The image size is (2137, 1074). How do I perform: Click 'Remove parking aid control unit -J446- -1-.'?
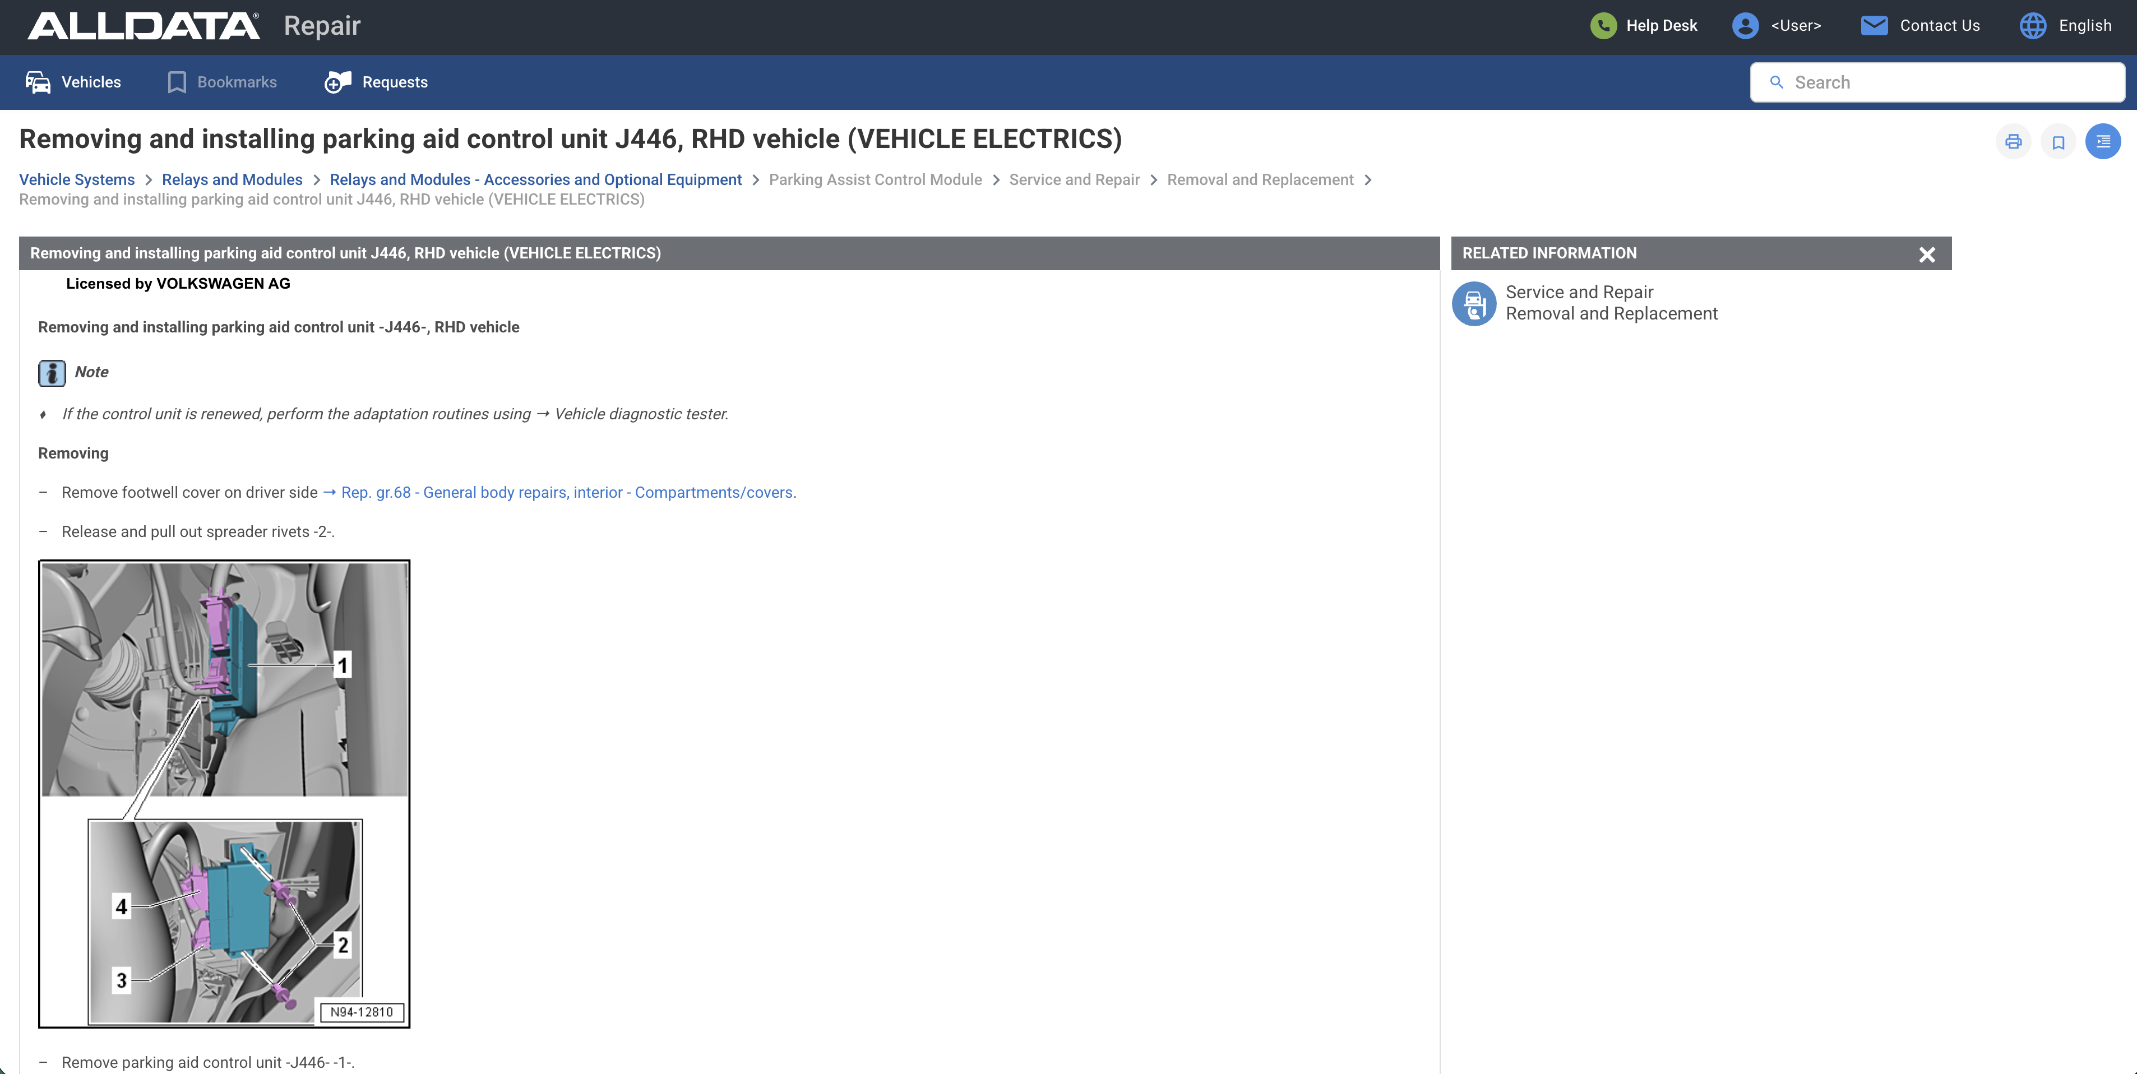(207, 1062)
